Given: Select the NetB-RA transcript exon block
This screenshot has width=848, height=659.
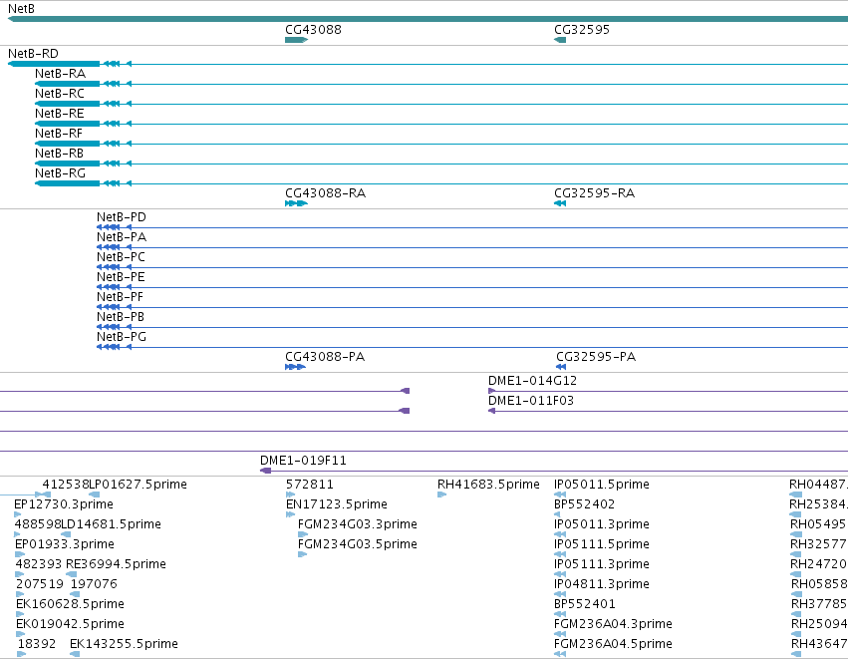Looking at the screenshot, I should (68, 84).
